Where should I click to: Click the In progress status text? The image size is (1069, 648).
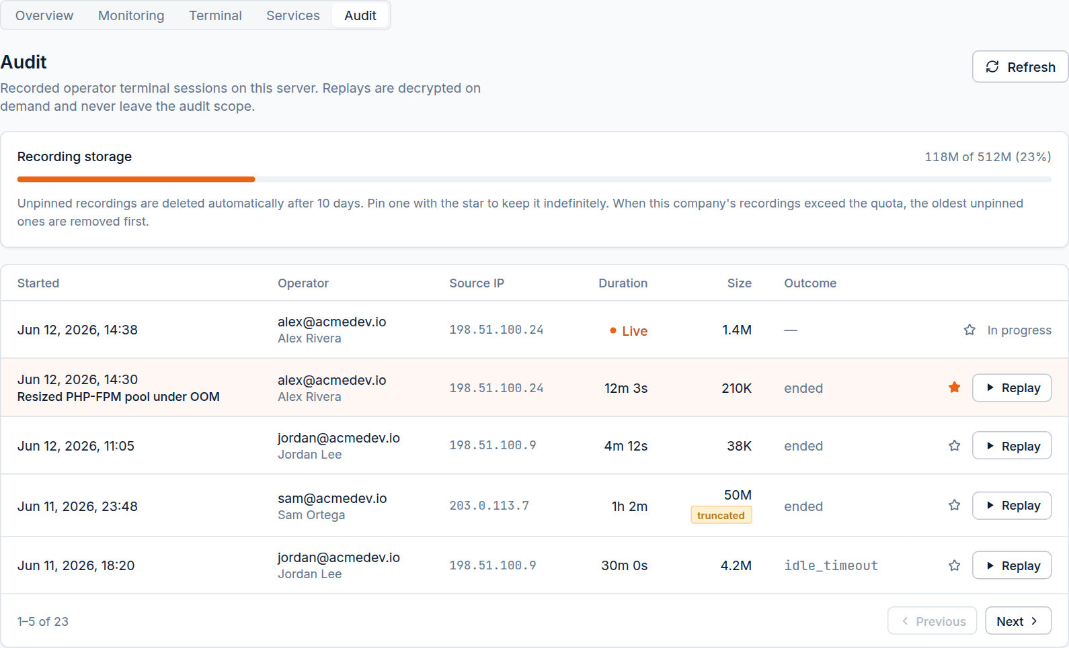(1019, 330)
